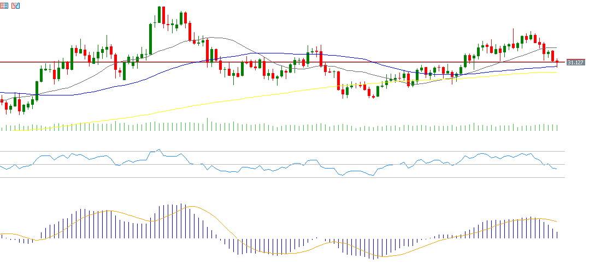Click the red and blue trading panel icon
The width and height of the screenshot is (589, 276).
click(x=15, y=5)
